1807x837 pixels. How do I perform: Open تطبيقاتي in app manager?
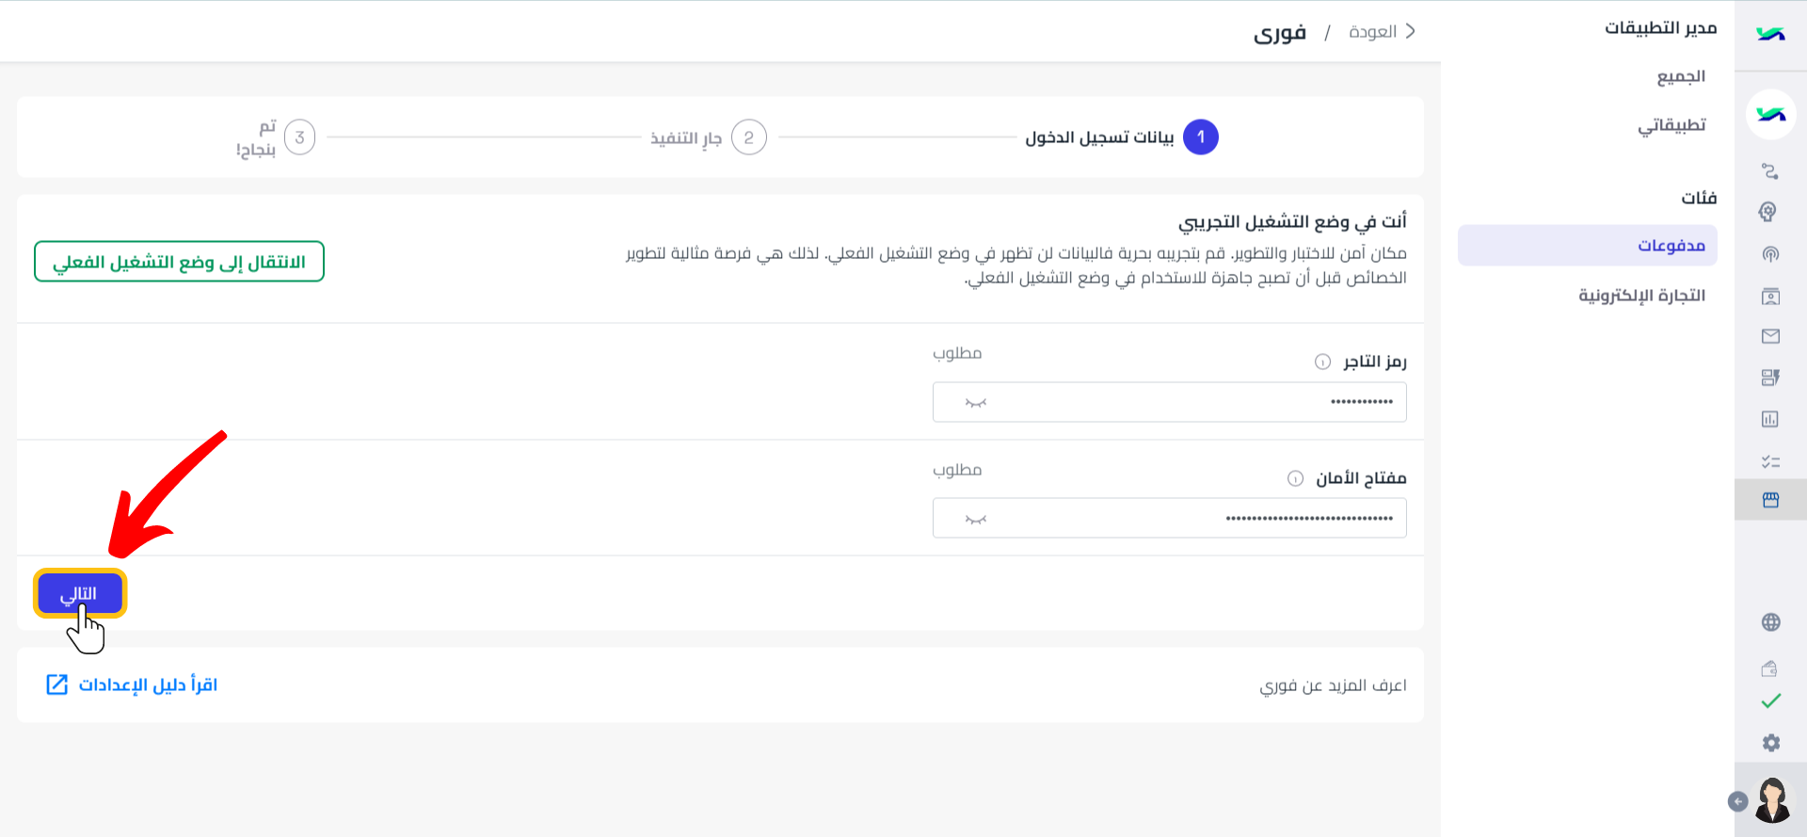[x=1671, y=125]
